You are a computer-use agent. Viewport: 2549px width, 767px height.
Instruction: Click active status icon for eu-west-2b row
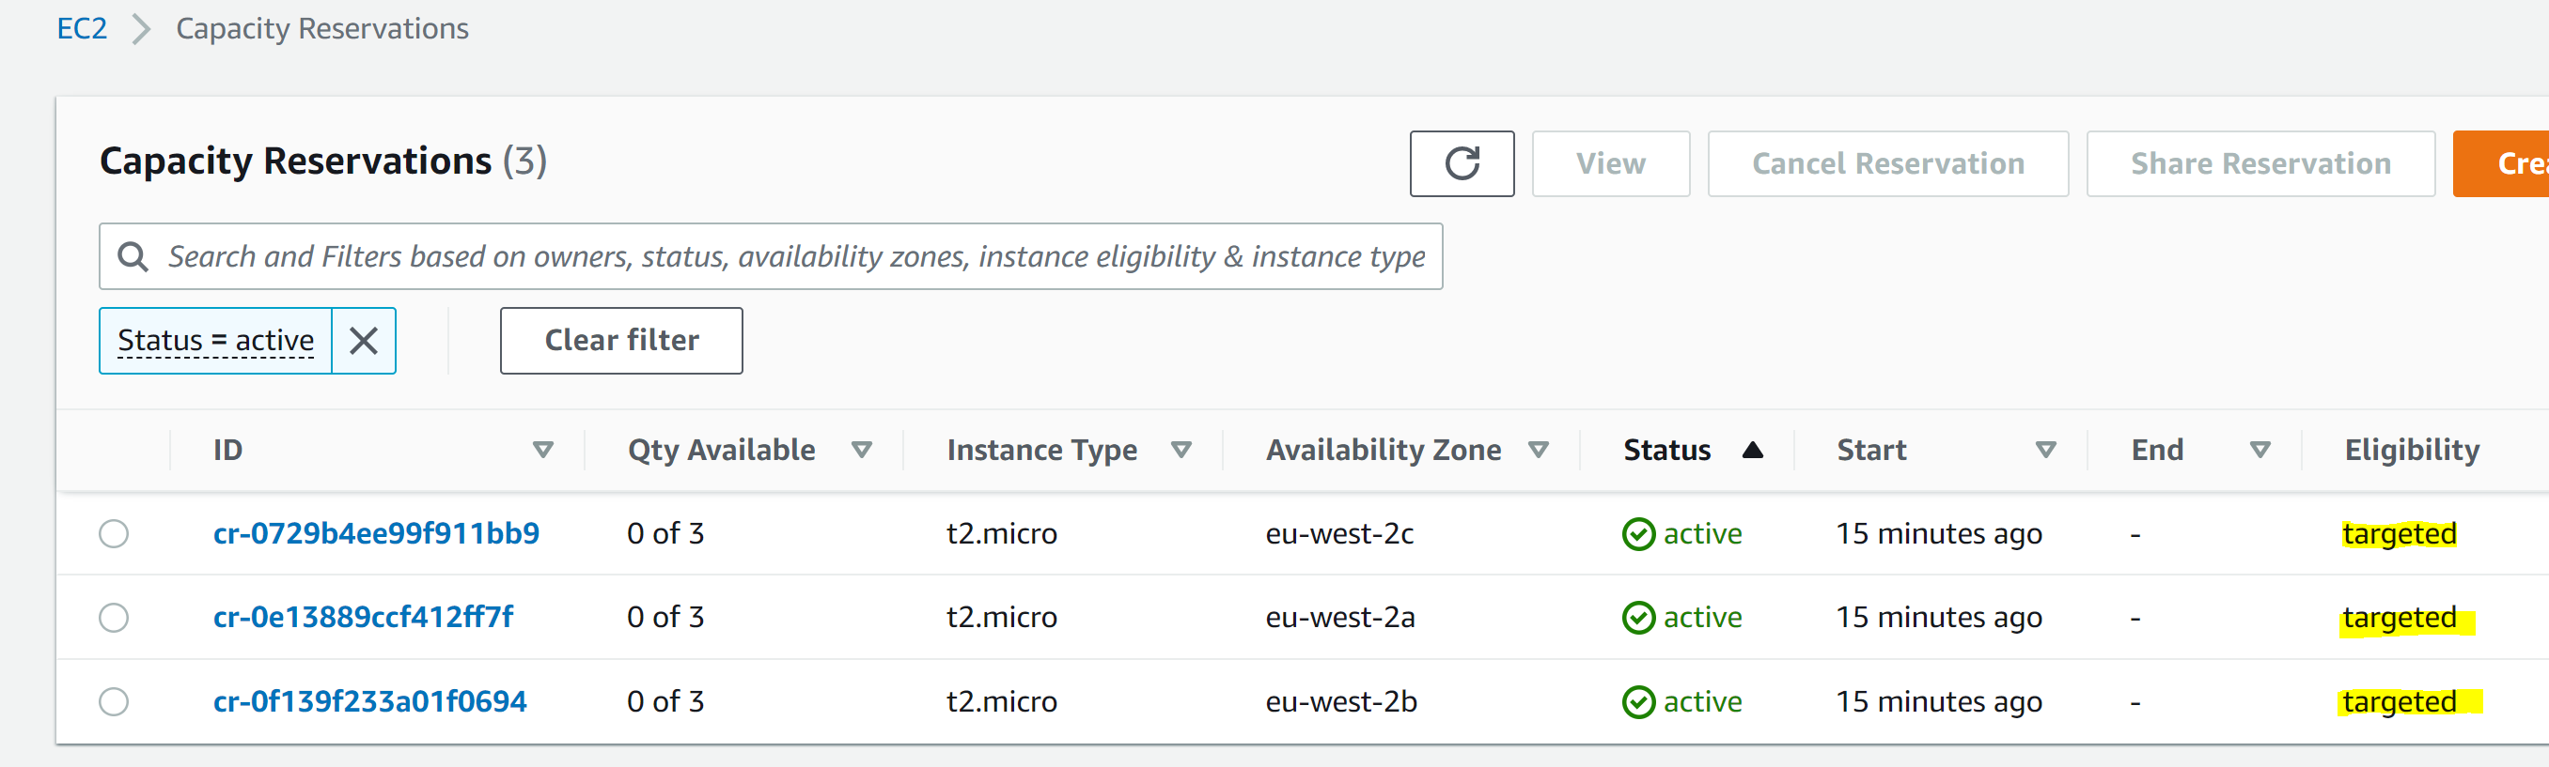tap(1637, 702)
